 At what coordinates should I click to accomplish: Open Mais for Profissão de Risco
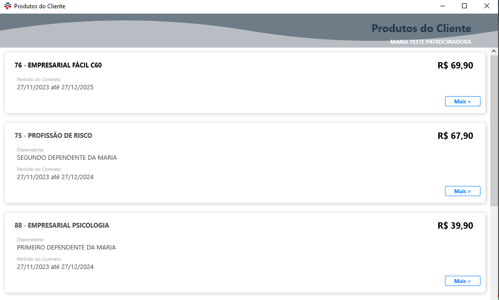pyautogui.click(x=463, y=191)
